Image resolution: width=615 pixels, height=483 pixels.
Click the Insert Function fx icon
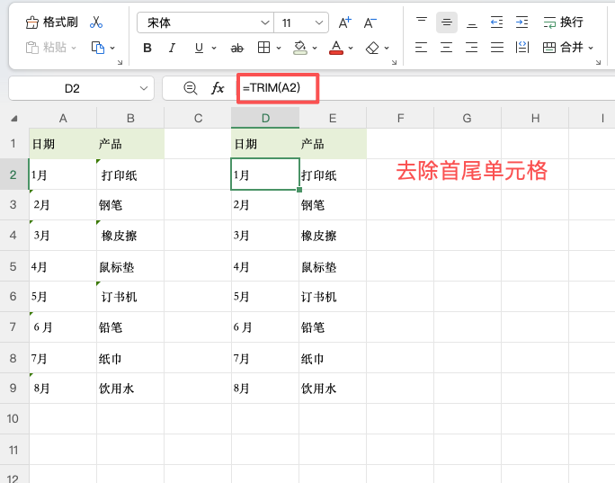click(218, 88)
